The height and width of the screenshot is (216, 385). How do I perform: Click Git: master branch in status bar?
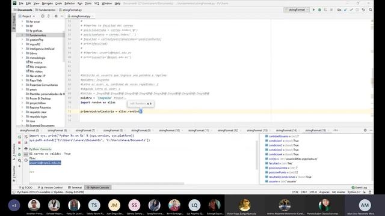pyautogui.click(x=338, y=192)
